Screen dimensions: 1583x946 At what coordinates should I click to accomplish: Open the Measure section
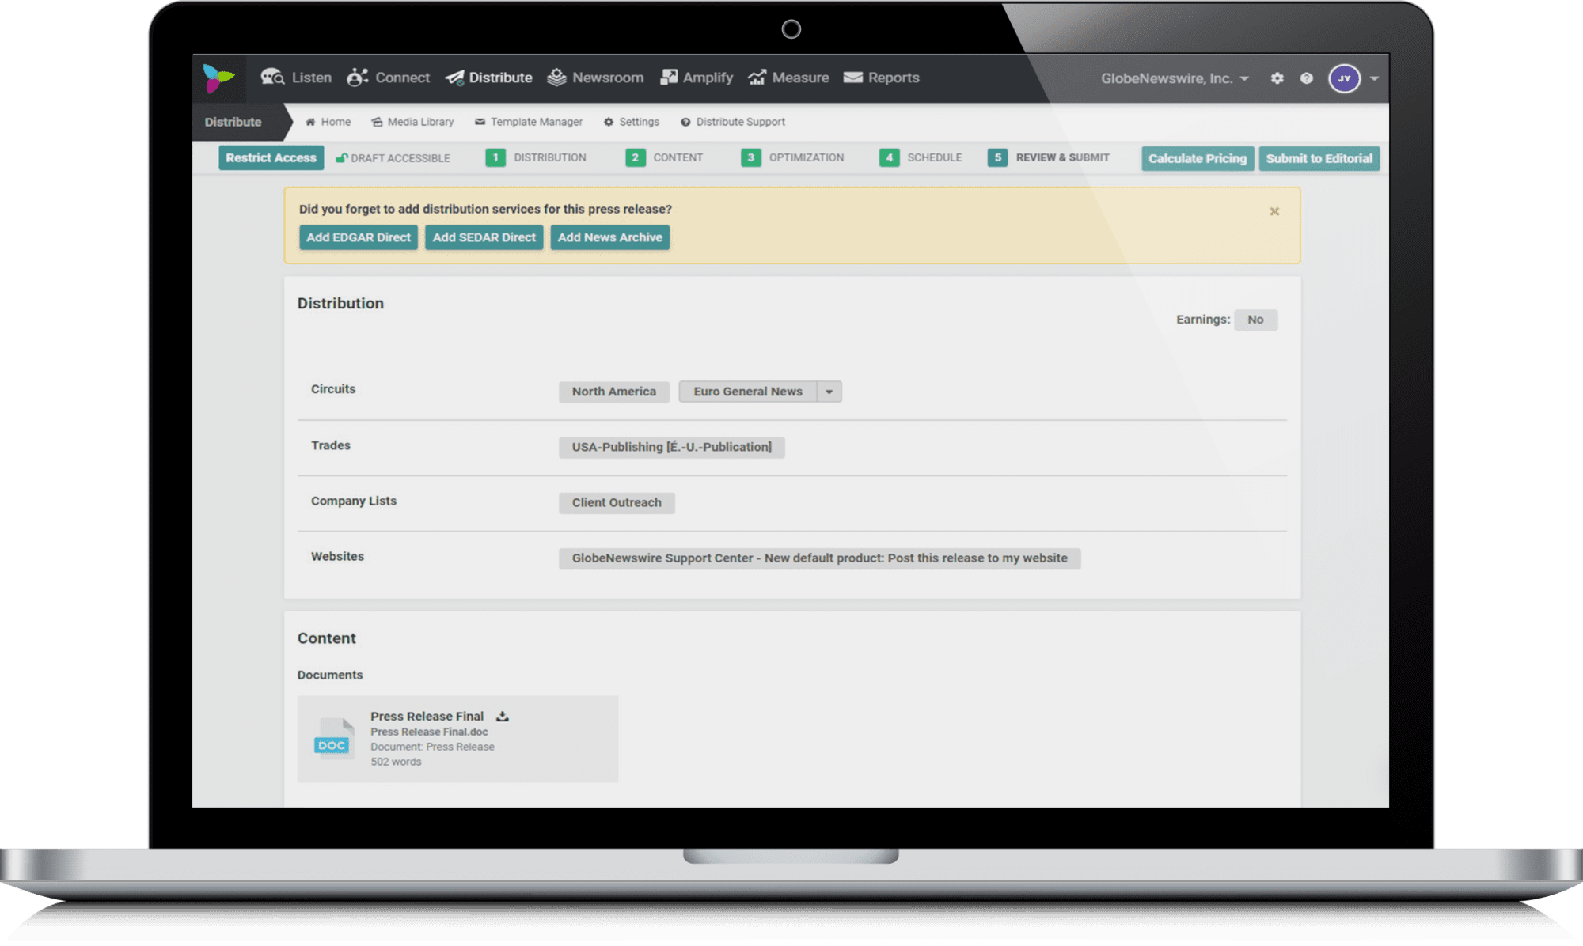788,78
